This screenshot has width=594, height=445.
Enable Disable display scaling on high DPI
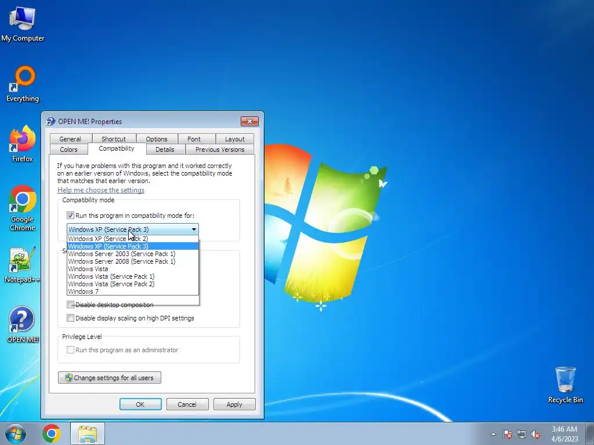coord(70,318)
